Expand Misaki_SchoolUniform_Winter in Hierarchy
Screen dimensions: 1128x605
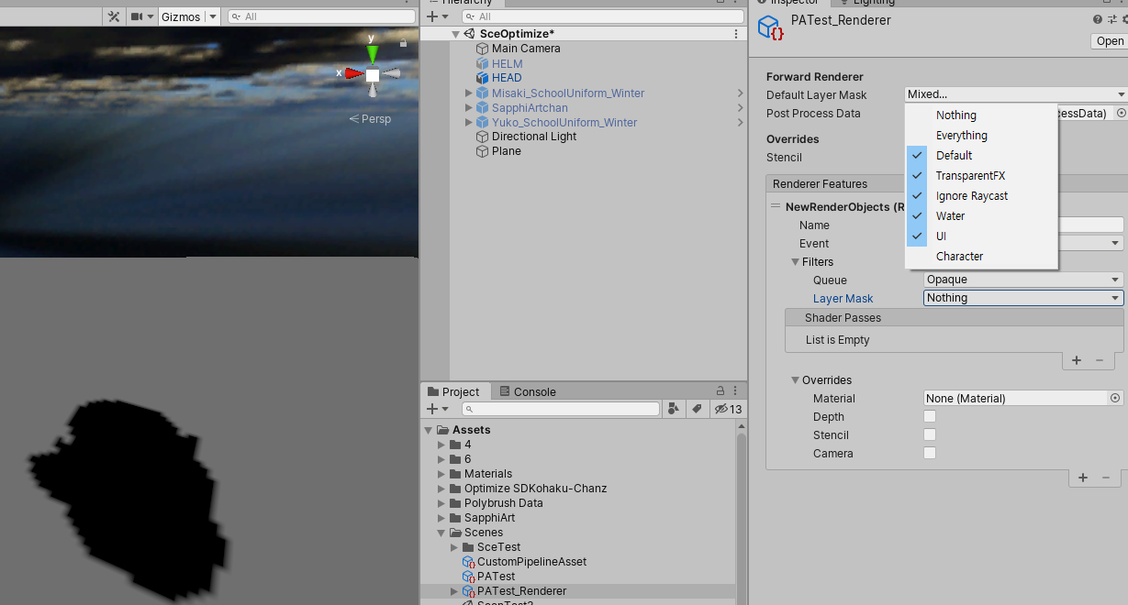click(x=469, y=93)
